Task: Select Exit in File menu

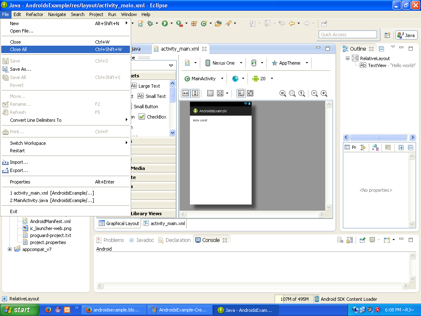Action: (x=65, y=211)
